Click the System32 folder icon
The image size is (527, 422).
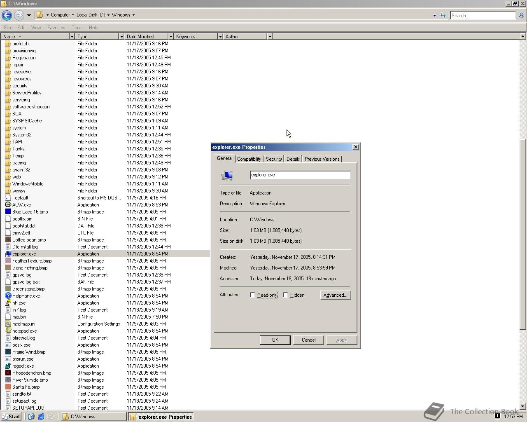tap(8, 135)
